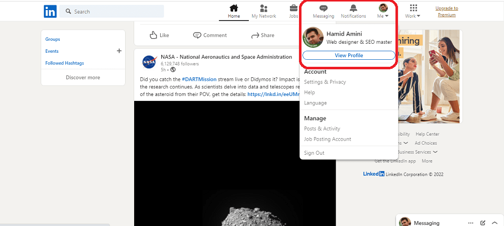This screenshot has width=504, height=226.
Task: Comment on the post above NASA
Action: (x=210, y=35)
